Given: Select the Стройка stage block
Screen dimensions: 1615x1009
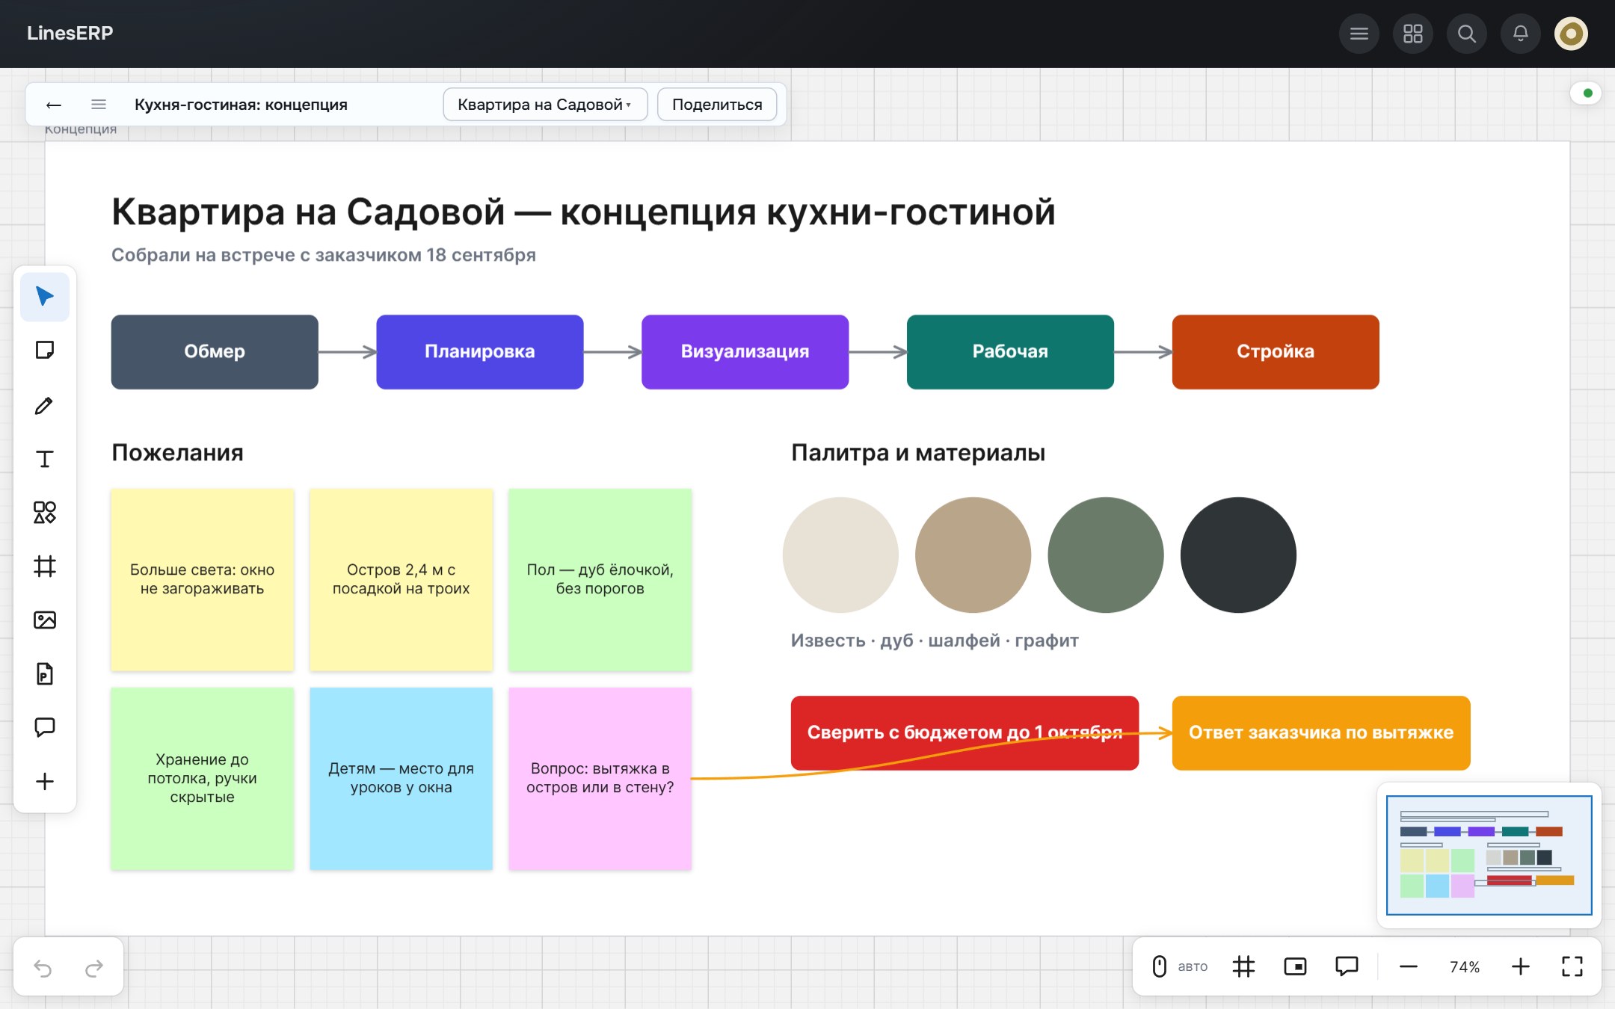Looking at the screenshot, I should (1276, 352).
